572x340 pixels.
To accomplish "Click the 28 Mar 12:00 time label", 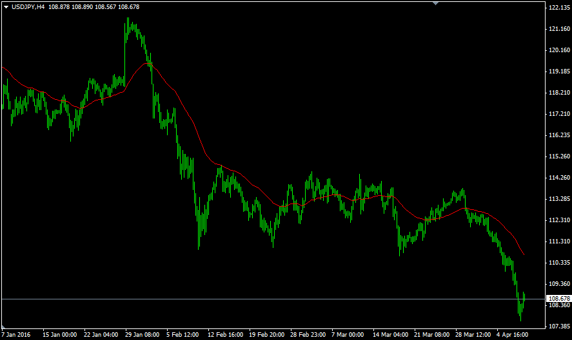I will click(473, 335).
